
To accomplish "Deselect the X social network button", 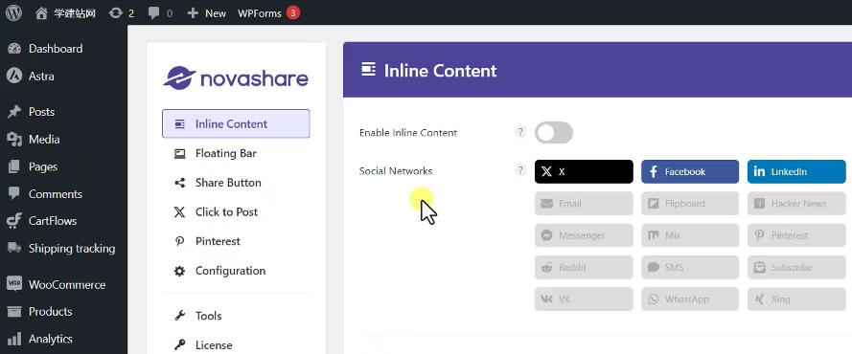I will (584, 172).
